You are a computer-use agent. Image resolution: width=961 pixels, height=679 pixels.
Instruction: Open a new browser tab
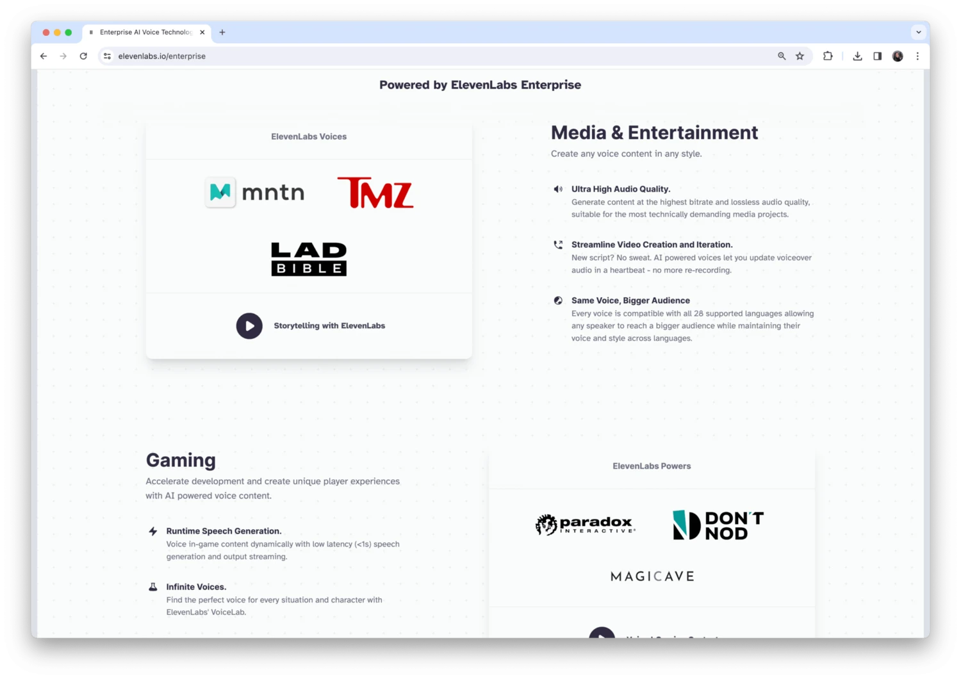tap(222, 32)
